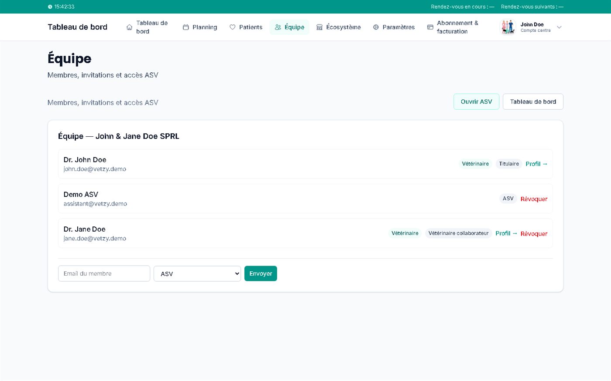611x381 pixels.
Task: Click the email assistant@vetzy.demo
Action: [95, 204]
